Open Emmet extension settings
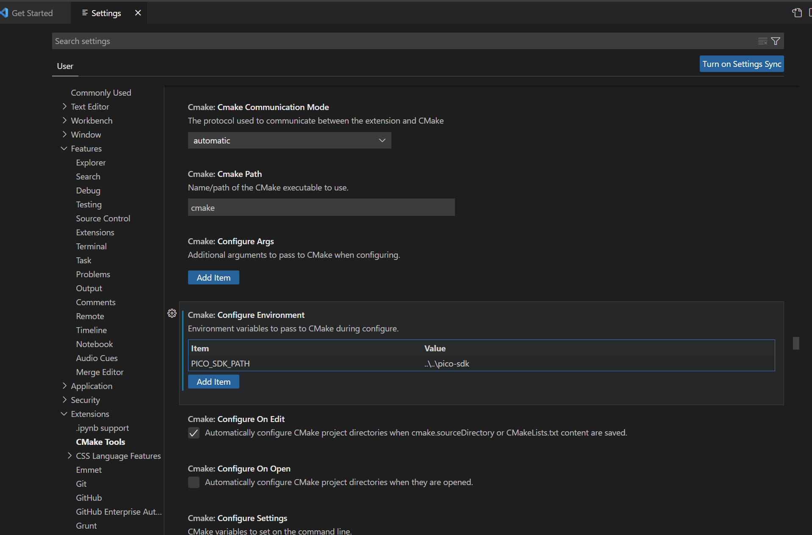 (x=89, y=469)
